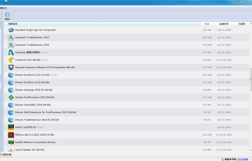Viewport: 252px width, 161px height.
Task: Click the Autodesk Single Sign On Component icon
Action: pyautogui.click(x=11, y=30)
